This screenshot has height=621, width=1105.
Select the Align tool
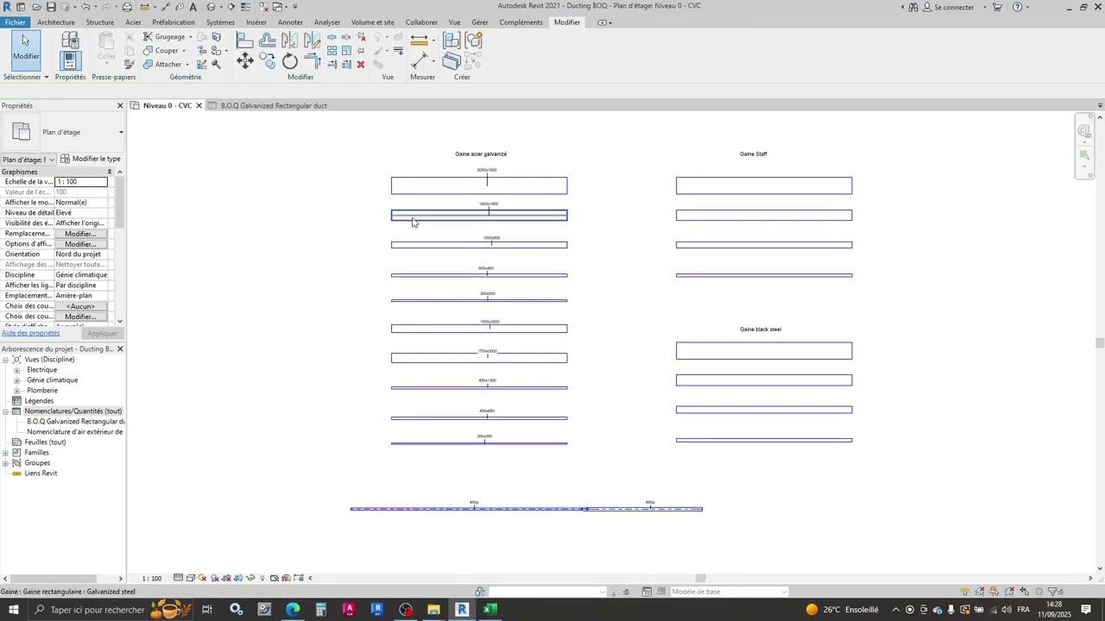(x=245, y=40)
